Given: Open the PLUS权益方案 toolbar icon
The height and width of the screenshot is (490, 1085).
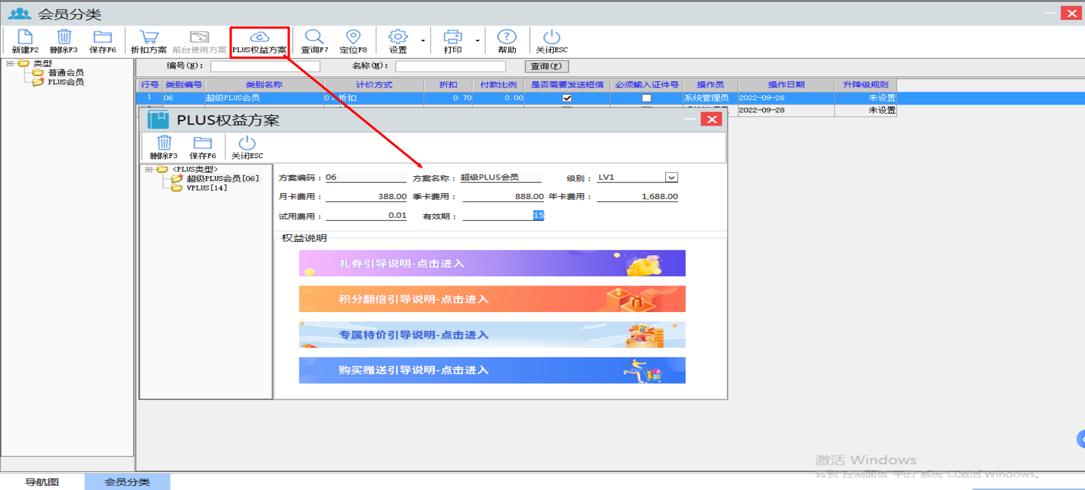Looking at the screenshot, I should click(259, 38).
